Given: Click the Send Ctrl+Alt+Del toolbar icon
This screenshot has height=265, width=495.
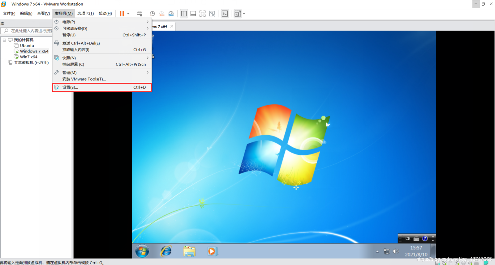Looking at the screenshot, I should [x=140, y=14].
